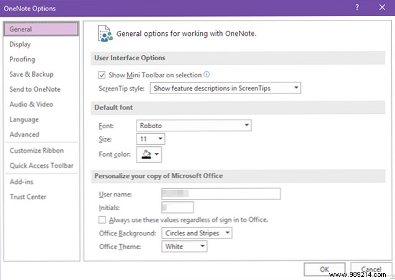This screenshot has height=280, width=395.
Task: Select the Display category
Action: coord(41,44)
